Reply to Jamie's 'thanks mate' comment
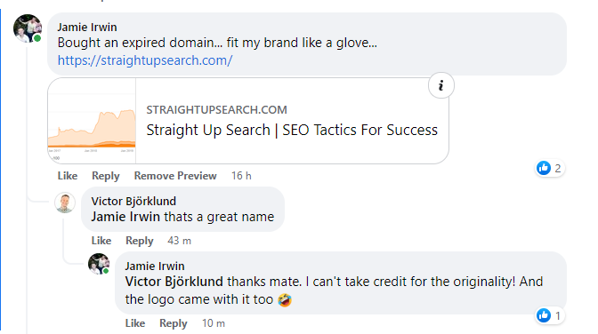 (x=174, y=323)
